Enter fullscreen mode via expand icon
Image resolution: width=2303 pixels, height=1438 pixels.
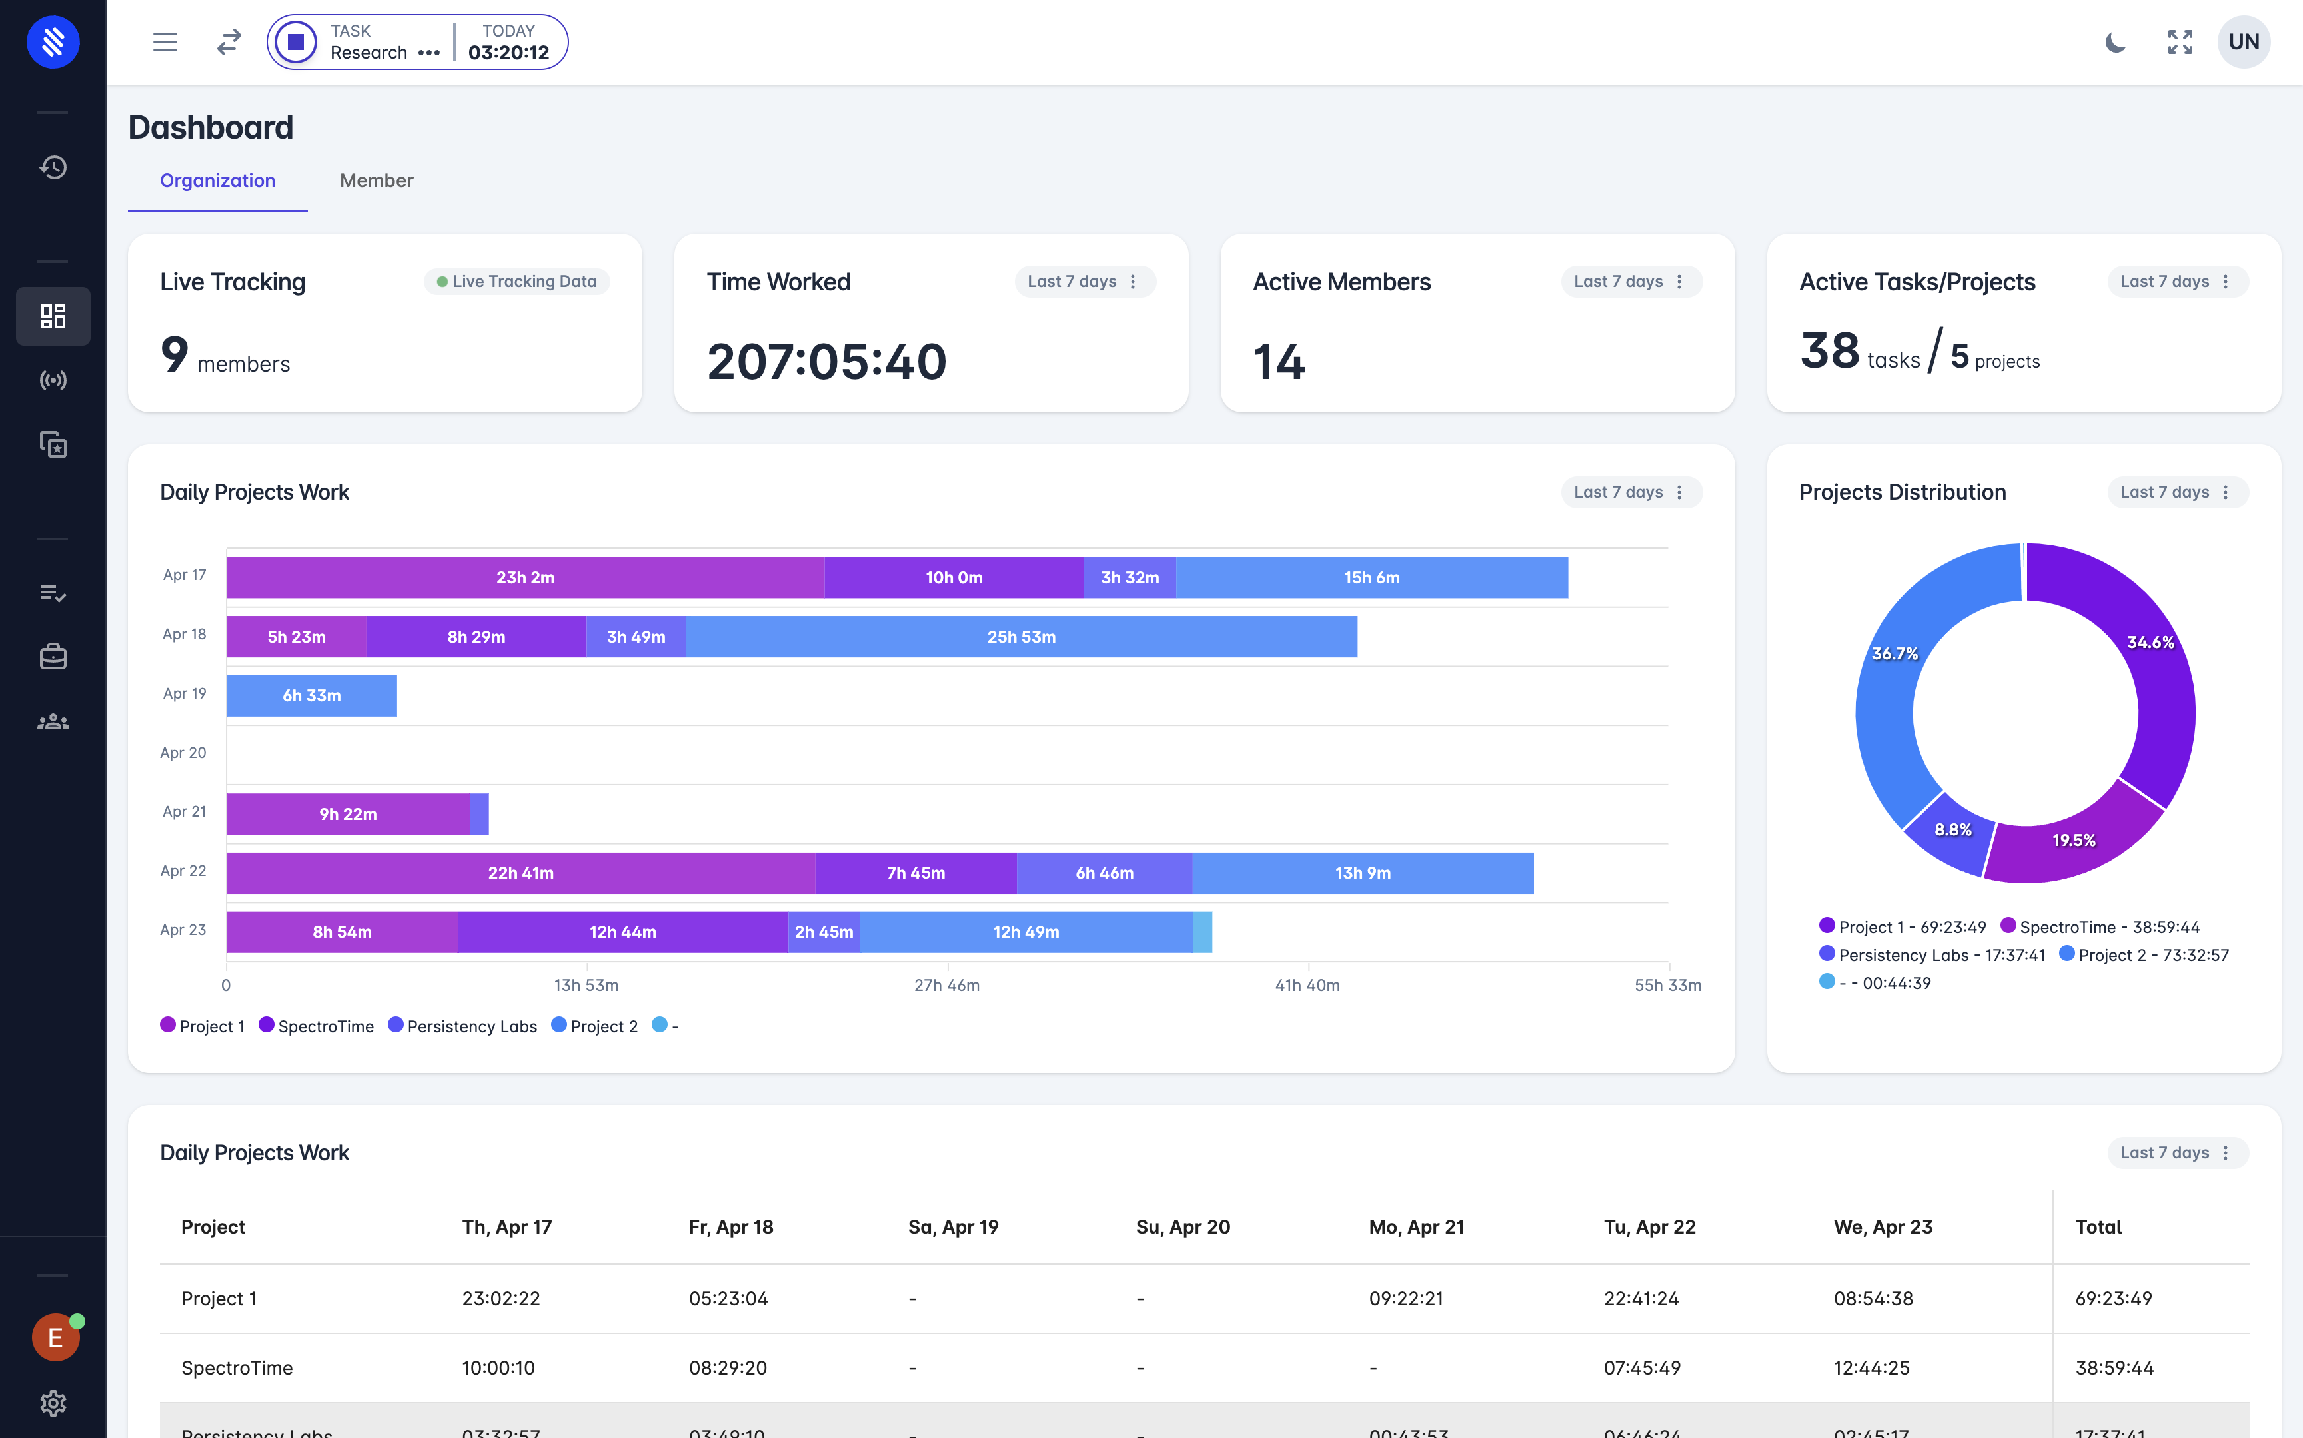point(2179,42)
